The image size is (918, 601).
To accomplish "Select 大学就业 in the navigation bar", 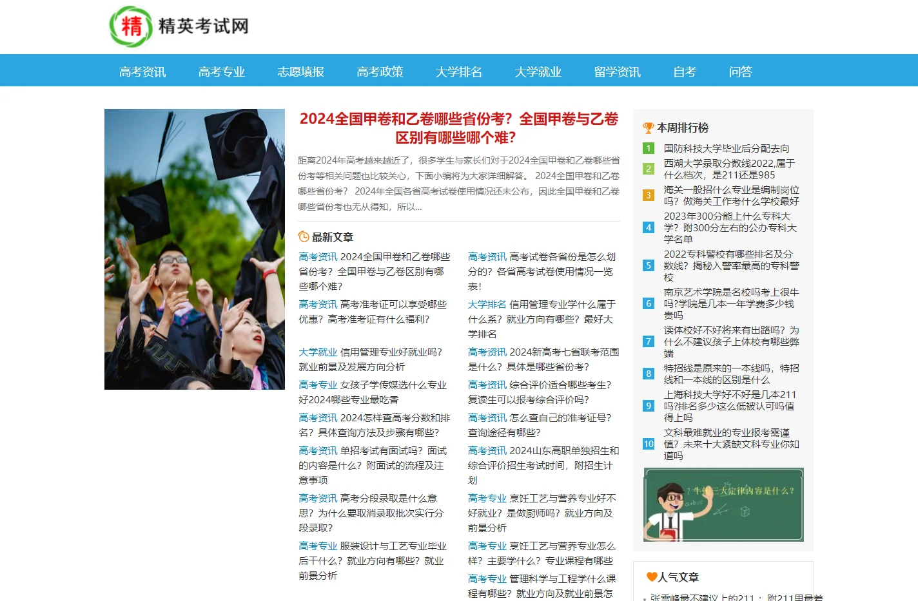I will coord(538,72).
